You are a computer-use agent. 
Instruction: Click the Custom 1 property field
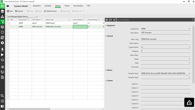click(166, 84)
